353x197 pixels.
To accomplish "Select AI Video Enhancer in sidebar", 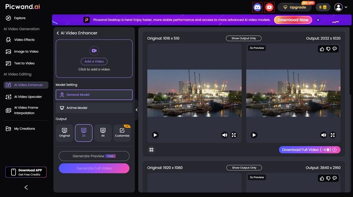I will click(26, 85).
